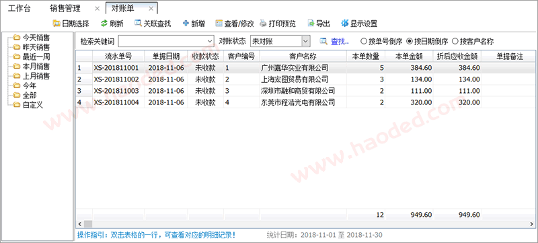538x243 pixels.
Task: Click the 导出 export icon
Action: (311, 24)
